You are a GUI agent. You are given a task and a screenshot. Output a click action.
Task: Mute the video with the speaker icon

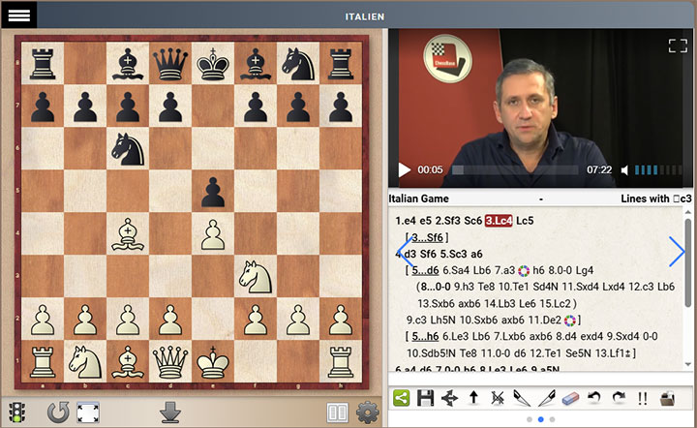tap(626, 170)
